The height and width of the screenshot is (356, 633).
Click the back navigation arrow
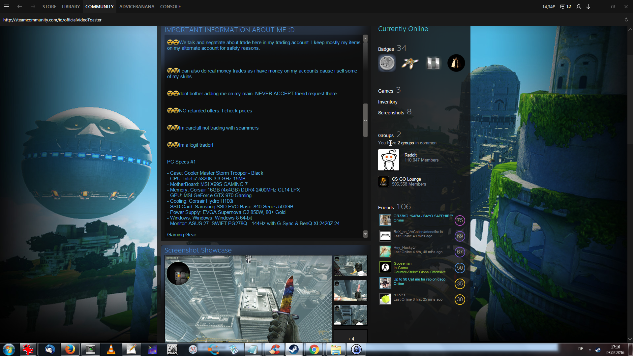point(20,7)
